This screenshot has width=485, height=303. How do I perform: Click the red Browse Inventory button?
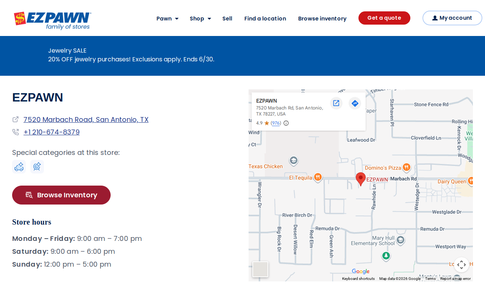coord(61,195)
